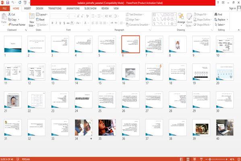The image size is (241, 161).
Task: Toggle Underline formatting button
Action: (60, 23)
